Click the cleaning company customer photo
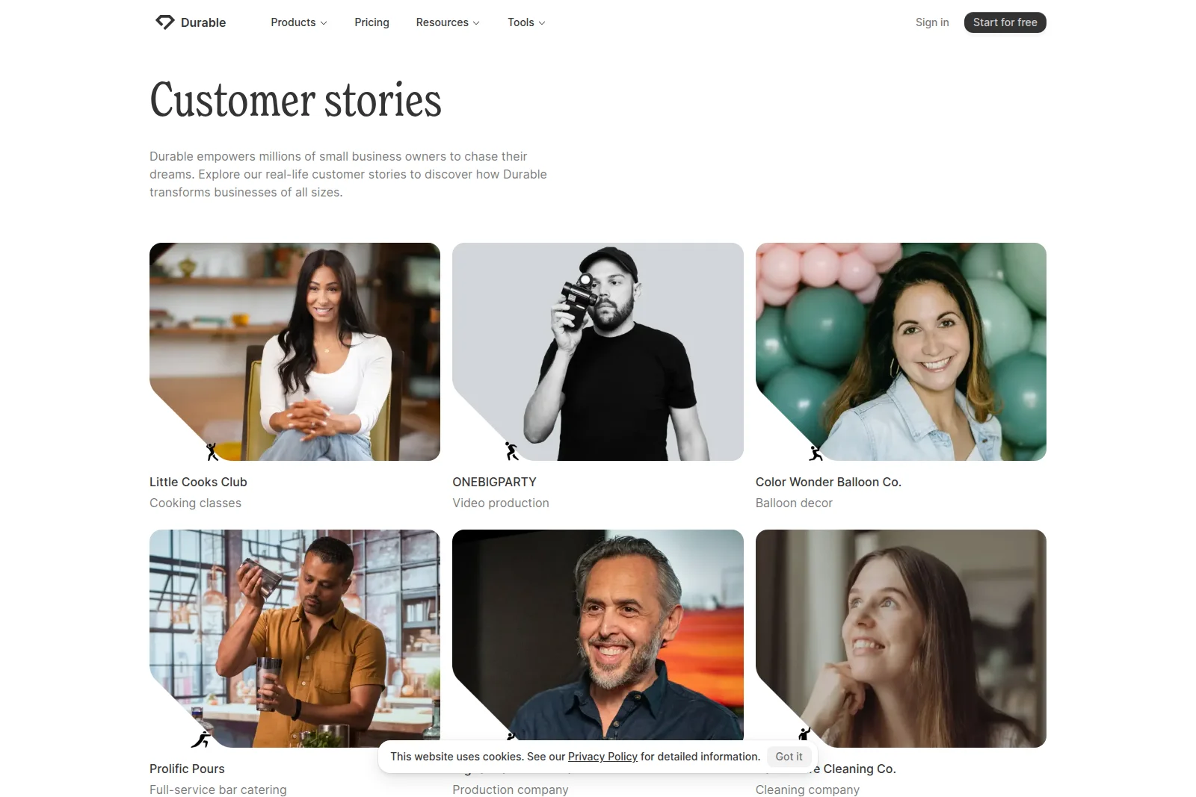 tap(901, 638)
